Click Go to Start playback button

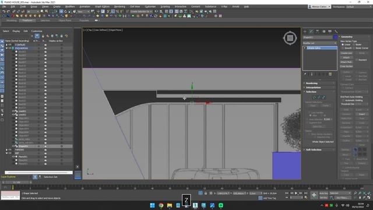pos(287,193)
